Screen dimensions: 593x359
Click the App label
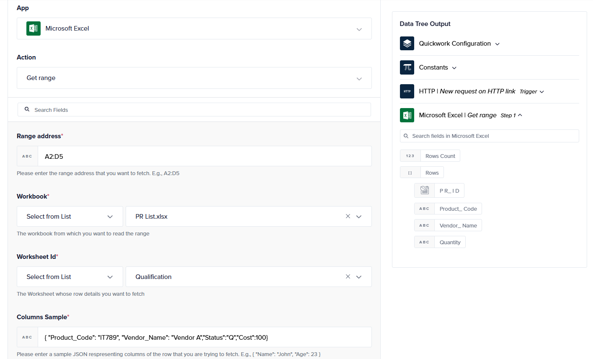[23, 8]
